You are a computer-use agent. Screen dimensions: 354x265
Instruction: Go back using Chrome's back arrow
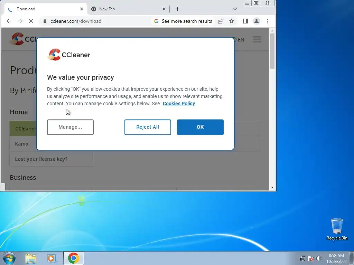[9, 21]
